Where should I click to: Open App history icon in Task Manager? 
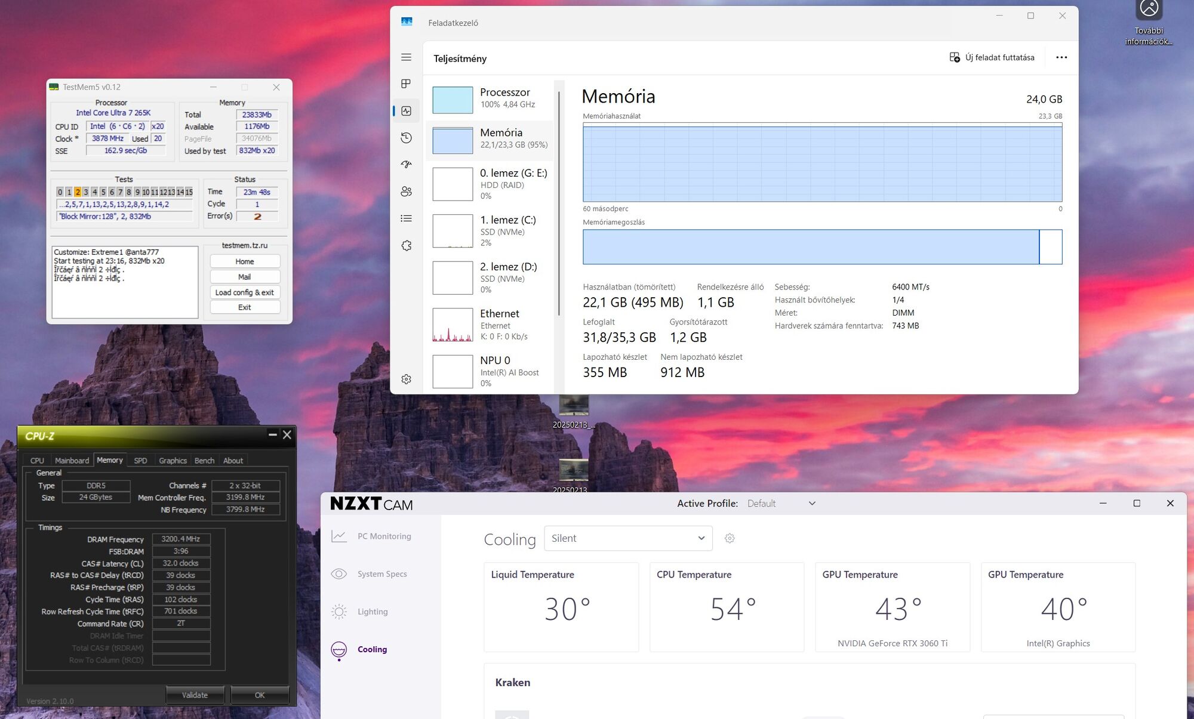click(x=406, y=138)
